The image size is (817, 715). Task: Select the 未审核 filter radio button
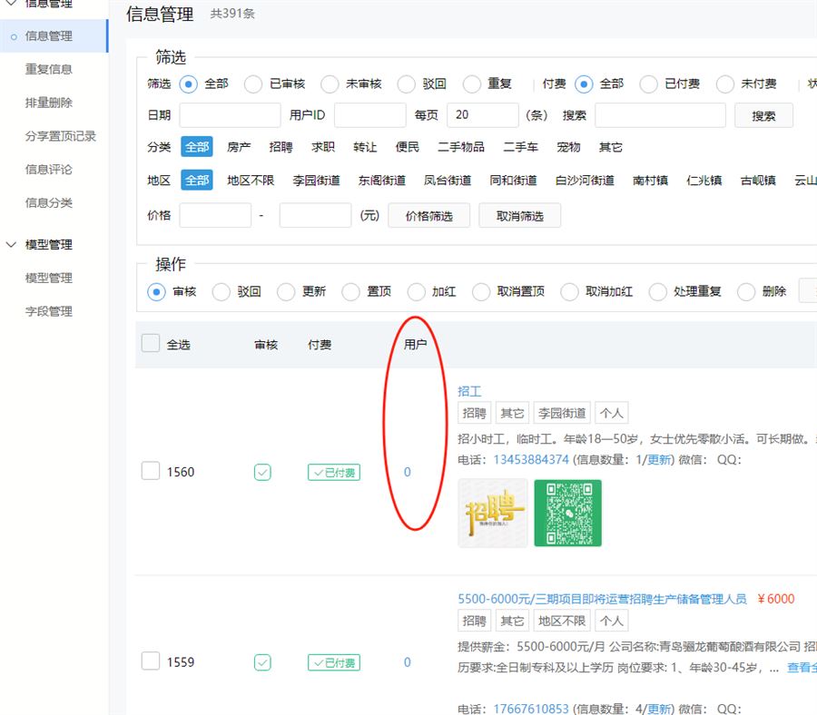(330, 83)
